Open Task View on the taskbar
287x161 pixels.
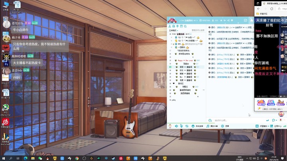[x=18, y=158]
